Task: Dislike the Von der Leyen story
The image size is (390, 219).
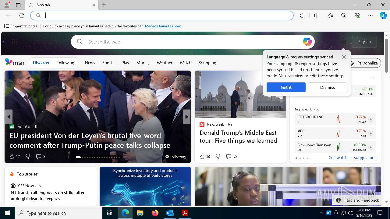Action: (x=28, y=156)
